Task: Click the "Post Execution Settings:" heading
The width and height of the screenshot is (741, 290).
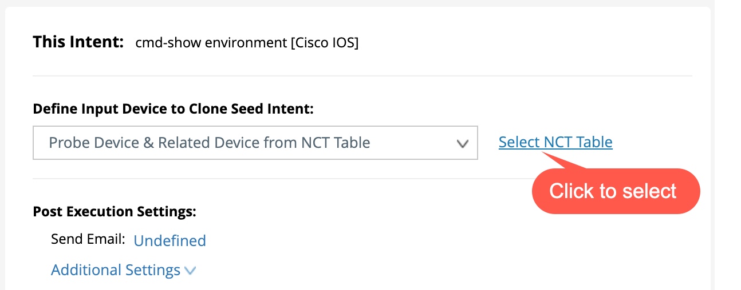Action: pos(115,212)
